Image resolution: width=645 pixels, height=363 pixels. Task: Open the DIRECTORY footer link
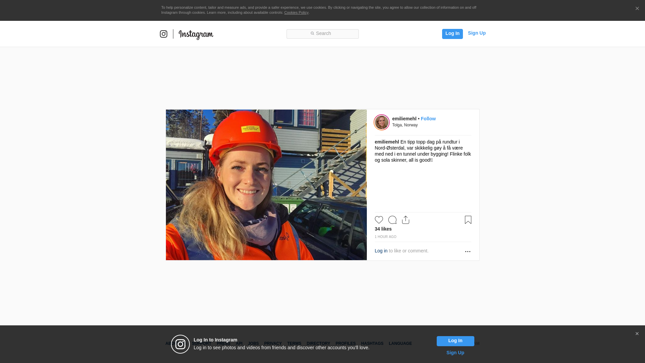pos(318,344)
